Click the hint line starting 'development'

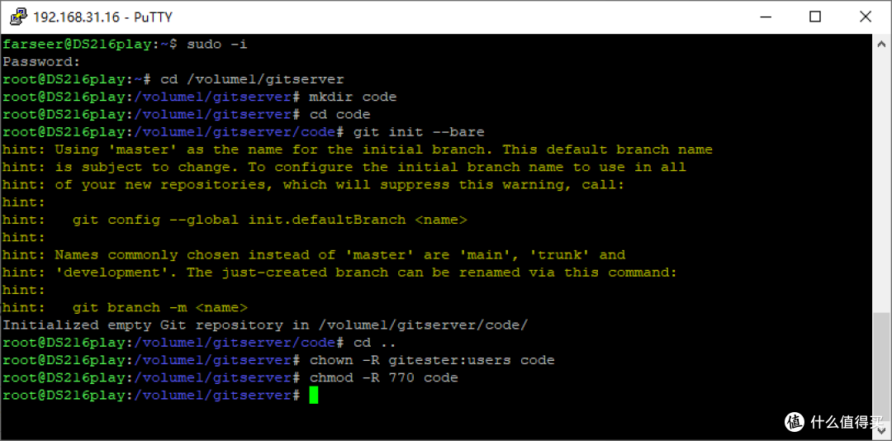(x=340, y=273)
